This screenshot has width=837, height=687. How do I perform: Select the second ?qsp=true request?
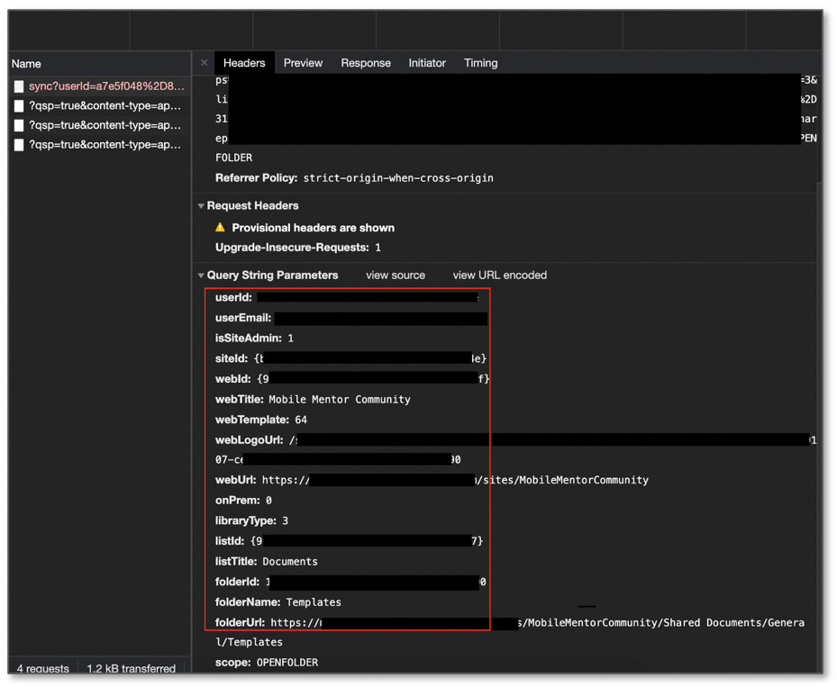click(x=99, y=125)
